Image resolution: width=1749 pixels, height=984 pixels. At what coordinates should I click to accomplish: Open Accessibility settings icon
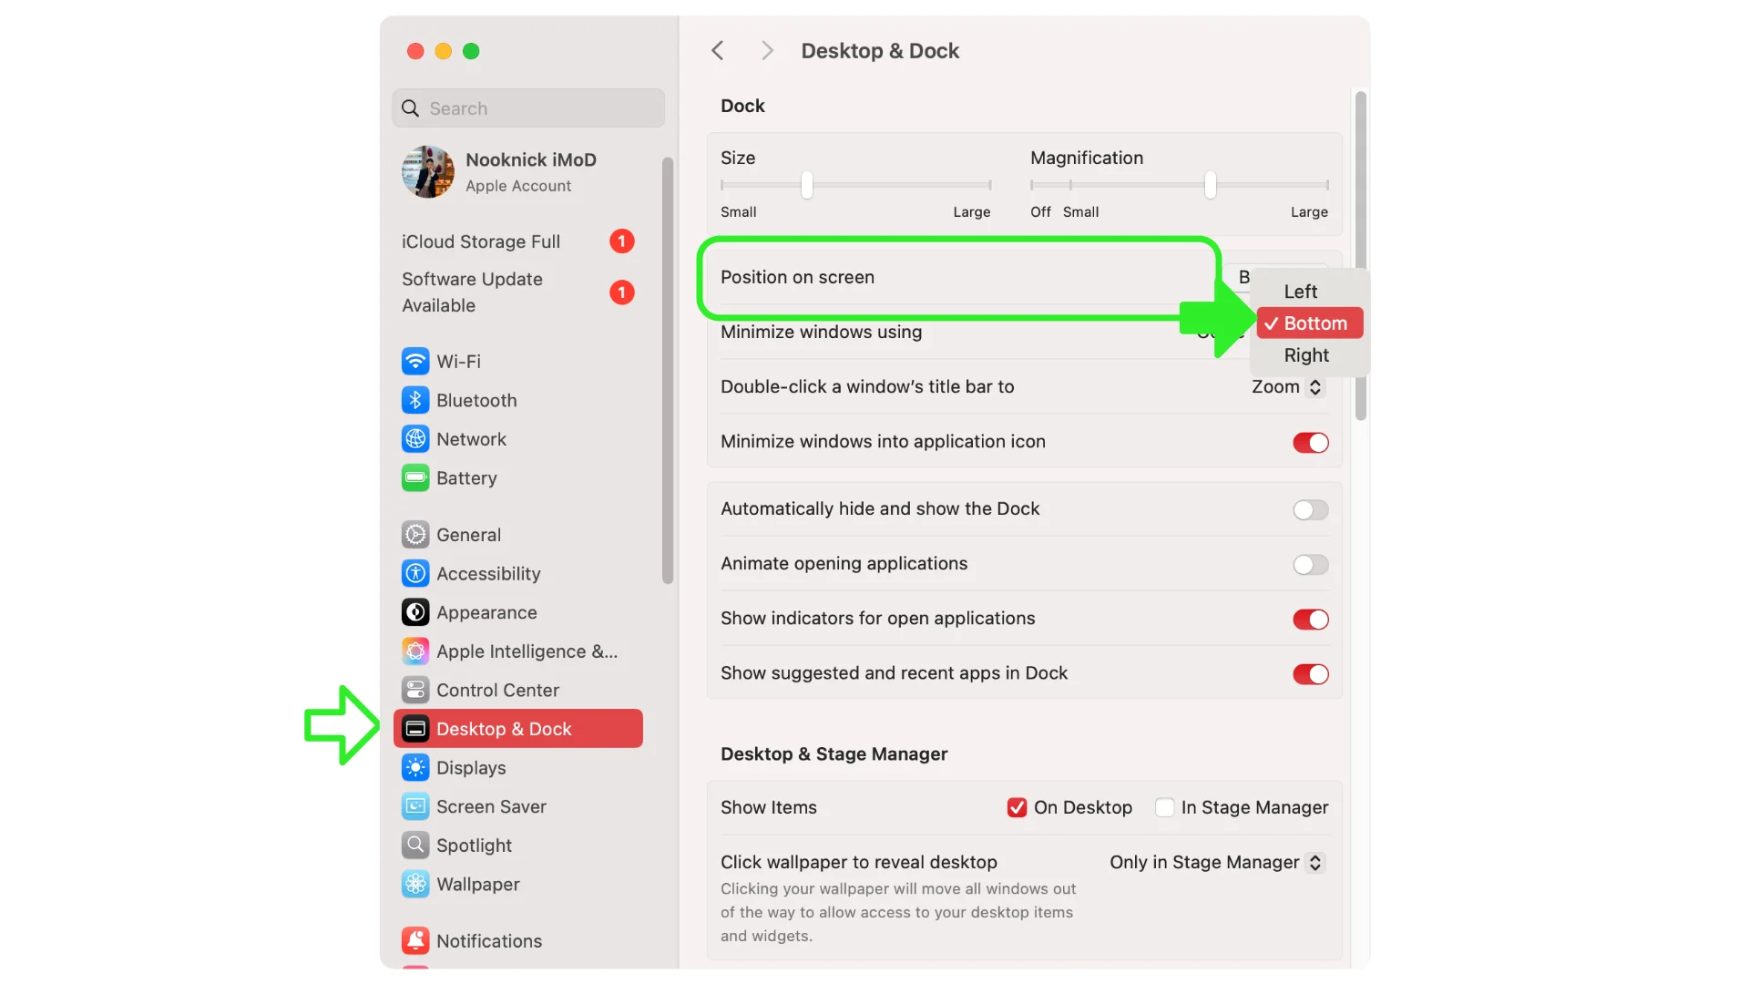[x=415, y=574]
